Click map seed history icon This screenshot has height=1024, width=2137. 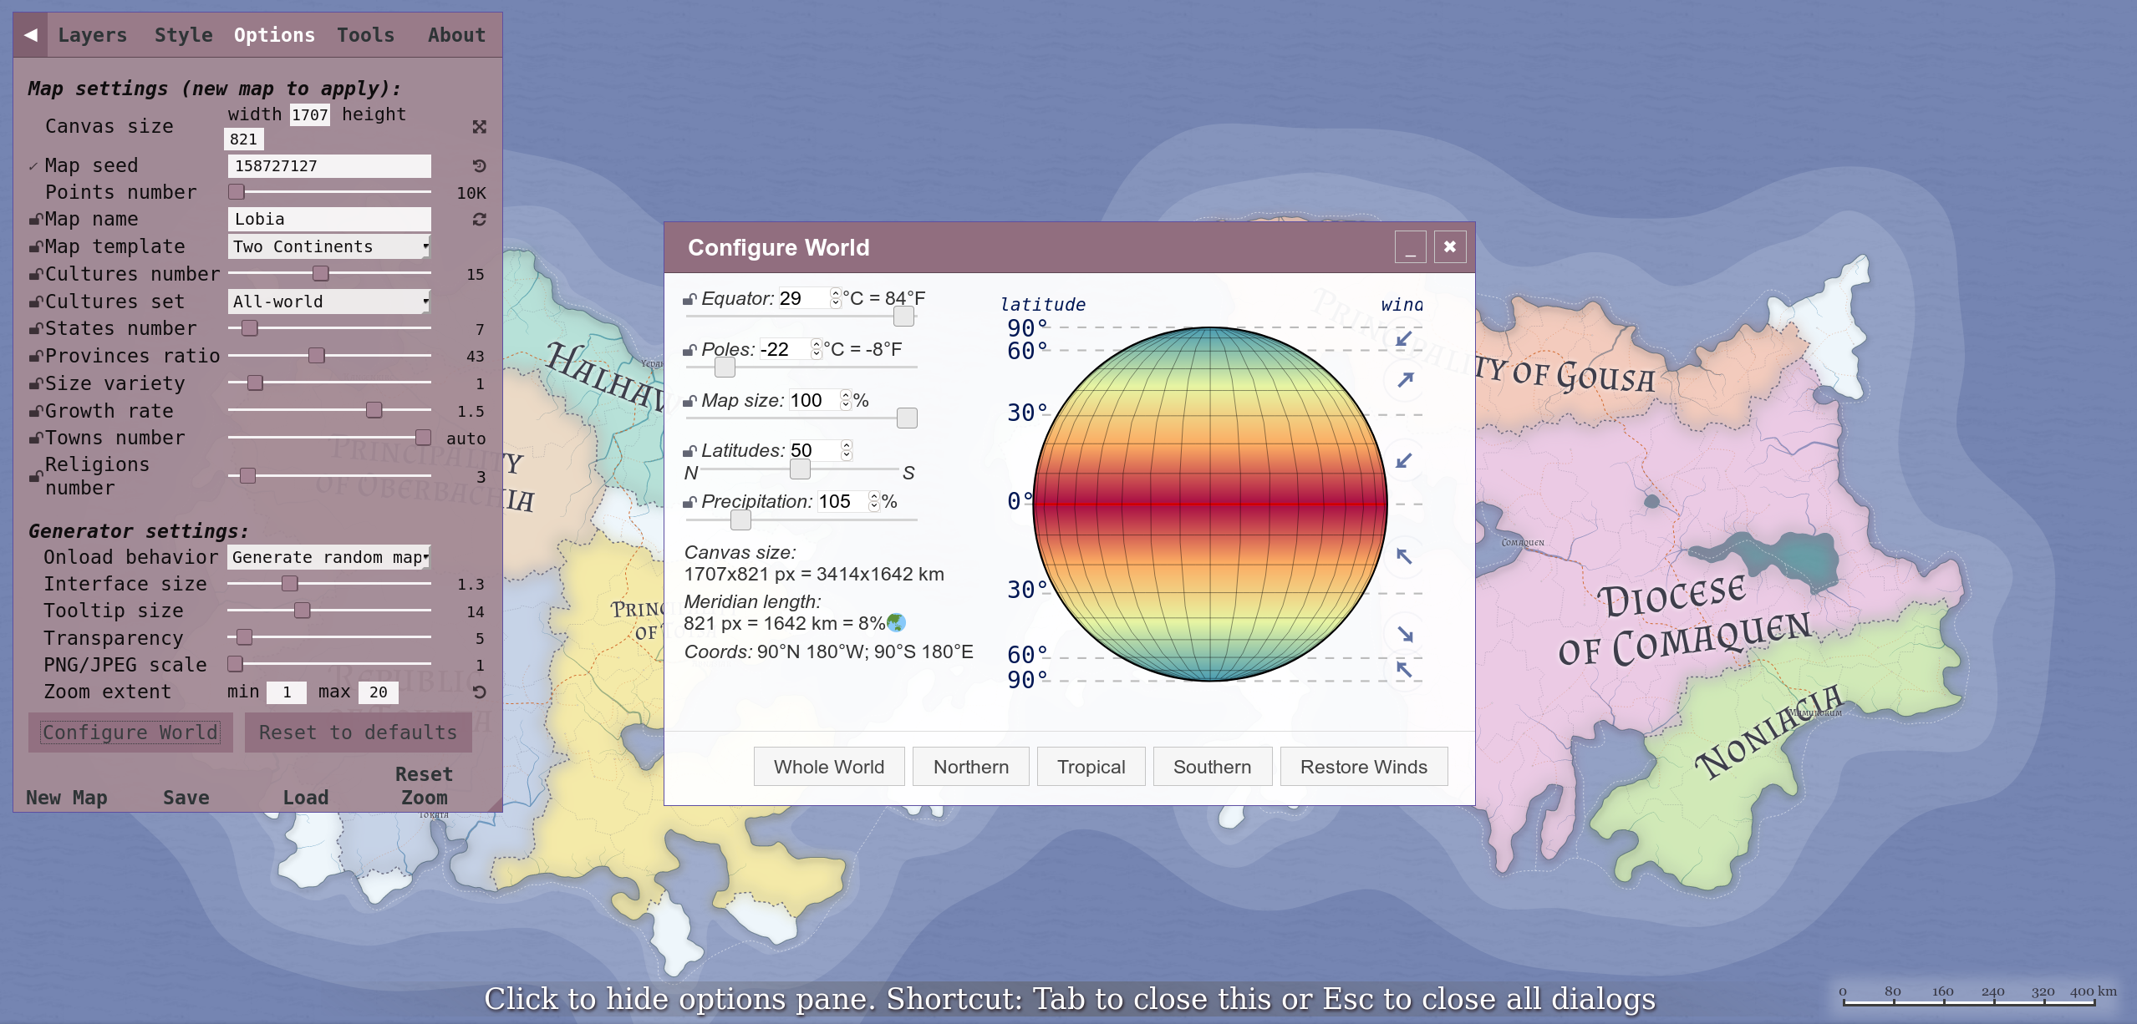479,166
